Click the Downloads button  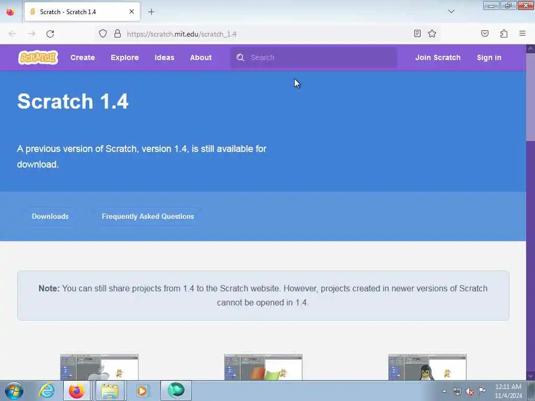(x=50, y=216)
